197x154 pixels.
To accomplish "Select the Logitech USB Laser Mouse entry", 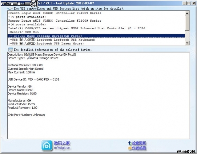I will point(96,44).
